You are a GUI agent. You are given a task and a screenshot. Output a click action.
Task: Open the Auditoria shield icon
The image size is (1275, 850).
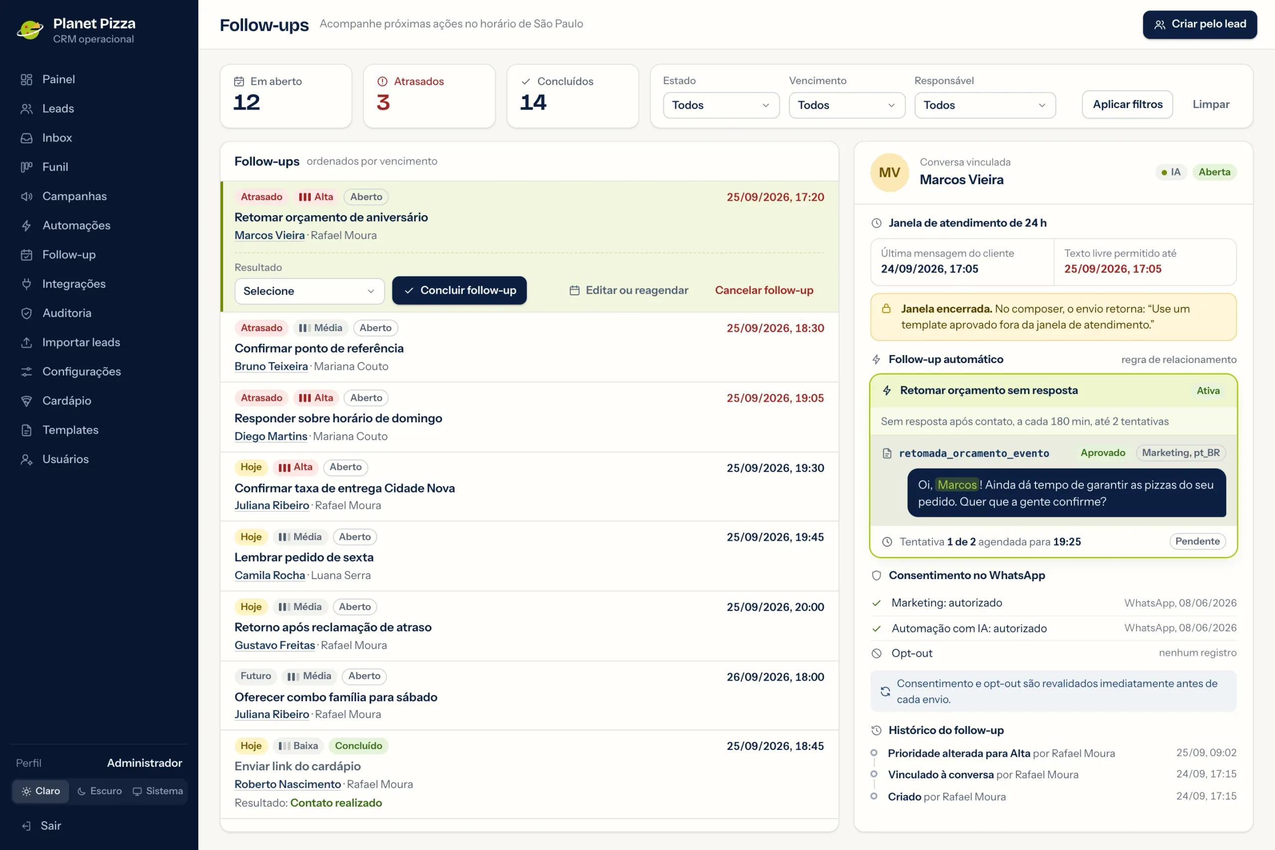coord(26,313)
